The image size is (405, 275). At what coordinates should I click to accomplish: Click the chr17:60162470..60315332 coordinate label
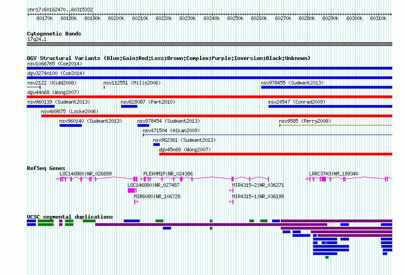(60, 10)
